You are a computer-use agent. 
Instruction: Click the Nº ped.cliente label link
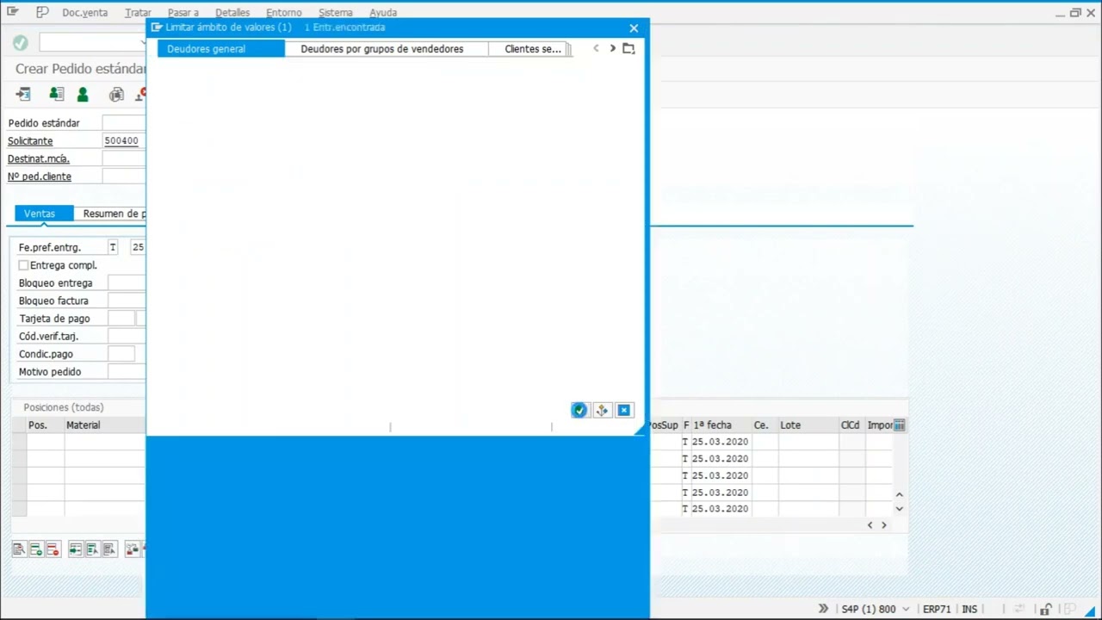40,177
